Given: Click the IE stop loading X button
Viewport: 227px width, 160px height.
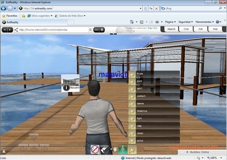Looking at the screenshot, I should (156, 9).
